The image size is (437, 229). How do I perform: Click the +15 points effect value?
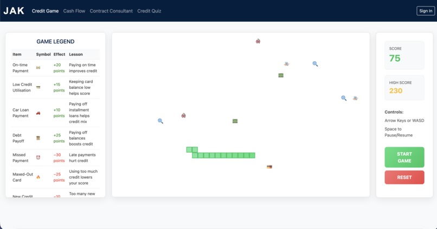pyautogui.click(x=59, y=87)
